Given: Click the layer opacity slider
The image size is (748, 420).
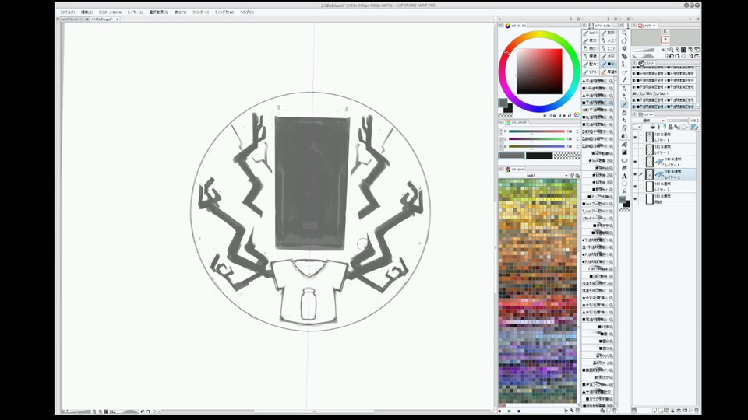Looking at the screenshot, I should tap(677, 121).
